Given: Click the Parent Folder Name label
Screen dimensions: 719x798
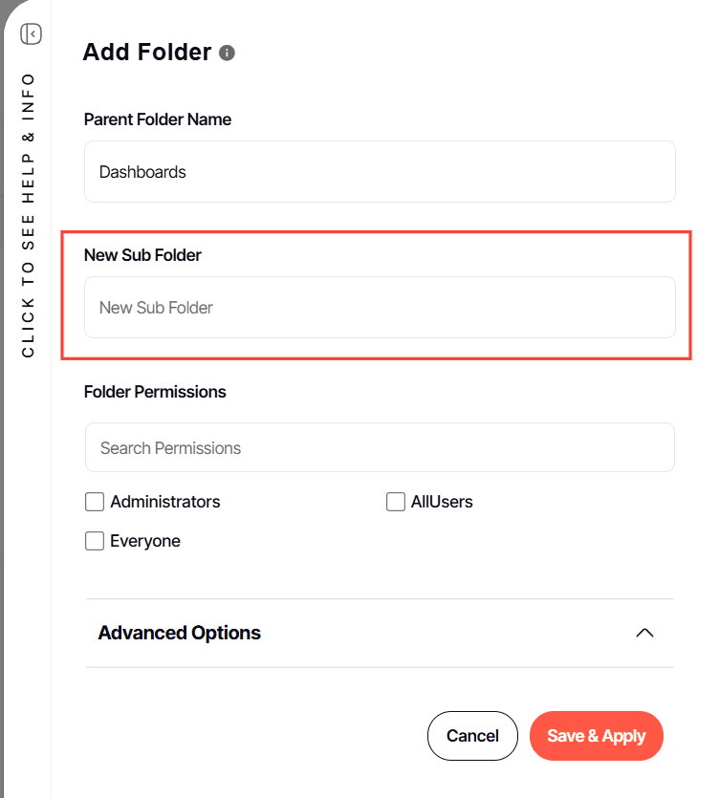Looking at the screenshot, I should pos(158,119).
